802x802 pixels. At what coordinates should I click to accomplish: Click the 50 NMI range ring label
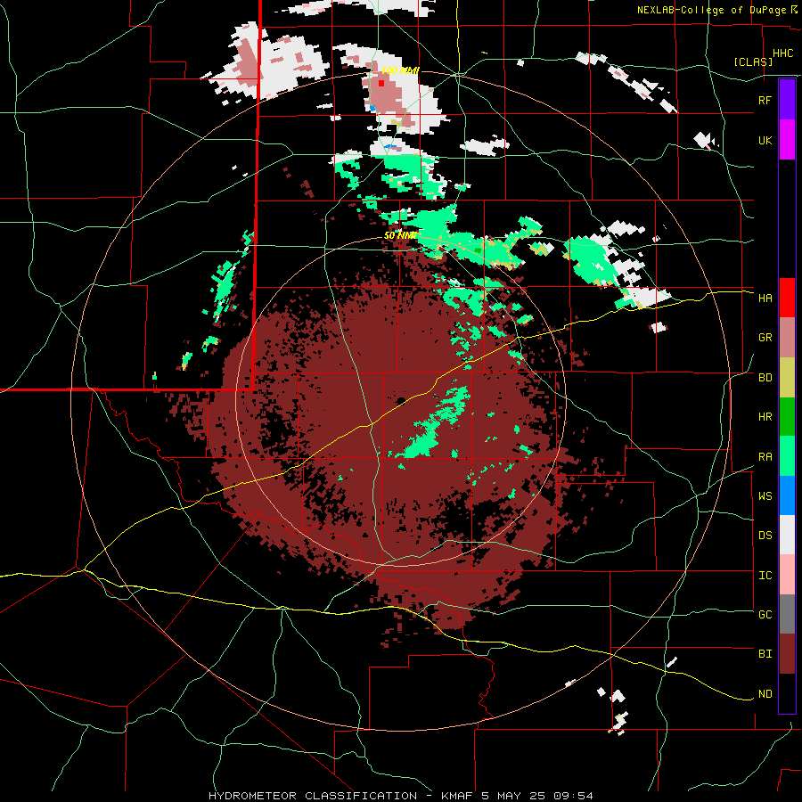[x=400, y=235]
